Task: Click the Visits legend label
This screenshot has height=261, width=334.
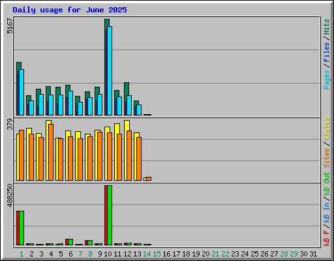Action: pyautogui.click(x=326, y=129)
